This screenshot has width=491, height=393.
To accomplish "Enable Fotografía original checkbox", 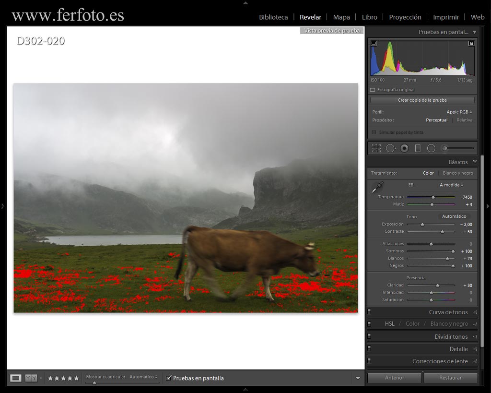I will click(x=373, y=90).
